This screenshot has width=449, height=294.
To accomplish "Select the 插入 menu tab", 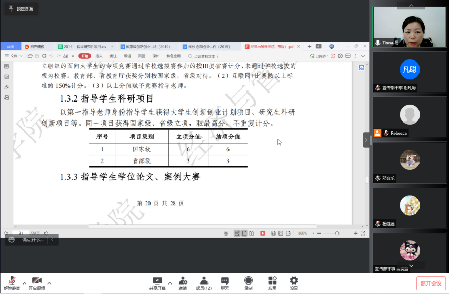I will click(99, 56).
